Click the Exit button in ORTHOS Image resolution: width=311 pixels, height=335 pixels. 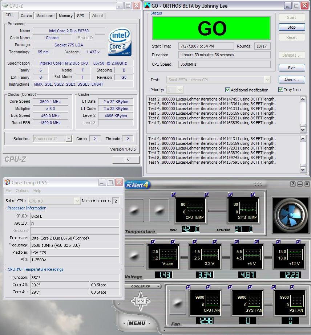(292, 68)
